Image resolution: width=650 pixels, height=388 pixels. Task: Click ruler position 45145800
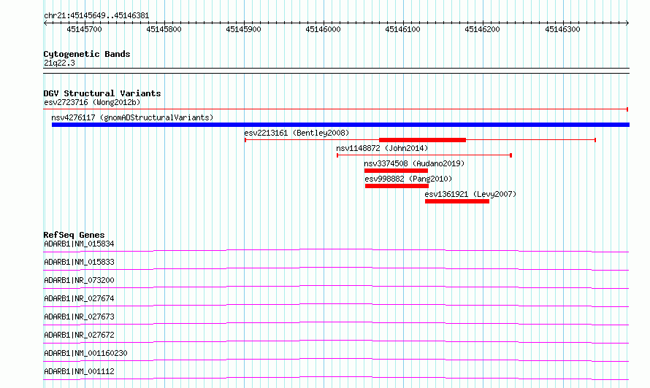coord(164,29)
